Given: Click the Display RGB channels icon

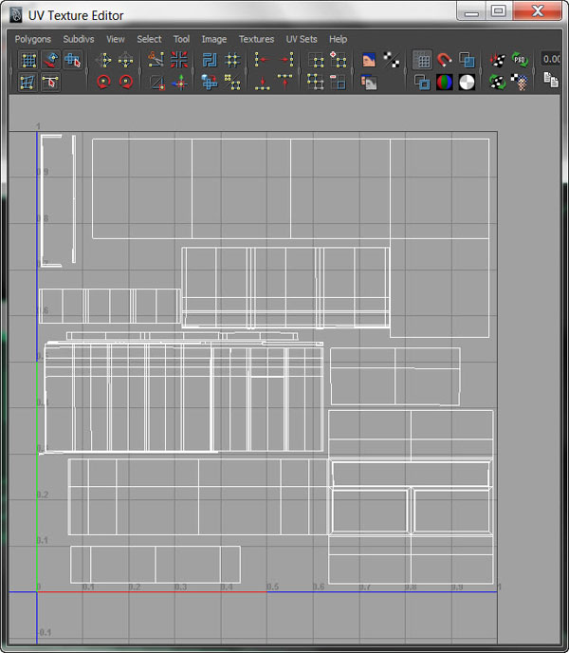Looking at the screenshot, I should coord(445,83).
